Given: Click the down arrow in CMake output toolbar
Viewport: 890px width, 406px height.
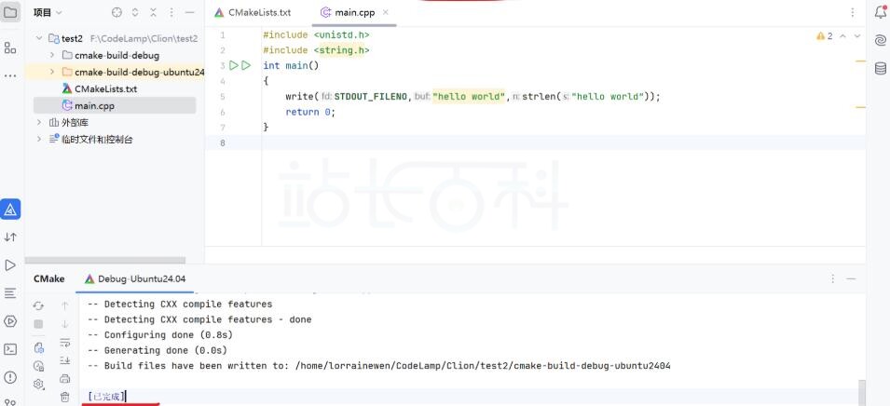Looking at the screenshot, I should pyautogui.click(x=64, y=324).
